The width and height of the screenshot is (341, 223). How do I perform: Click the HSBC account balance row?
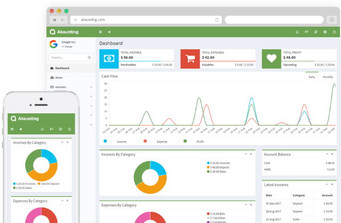point(299,169)
